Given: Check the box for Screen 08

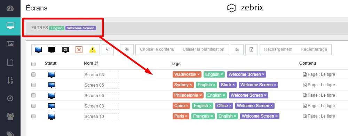Looking at the screenshot, I should coord(33,106).
